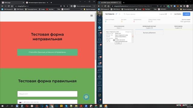Image resolution: width=193 pixels, height=108 pixels.
Task: Open the other bookmarks folder in left browser
Action: pos(89,9)
